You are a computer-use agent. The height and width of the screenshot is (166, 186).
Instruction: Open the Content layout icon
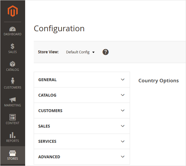click(x=13, y=120)
